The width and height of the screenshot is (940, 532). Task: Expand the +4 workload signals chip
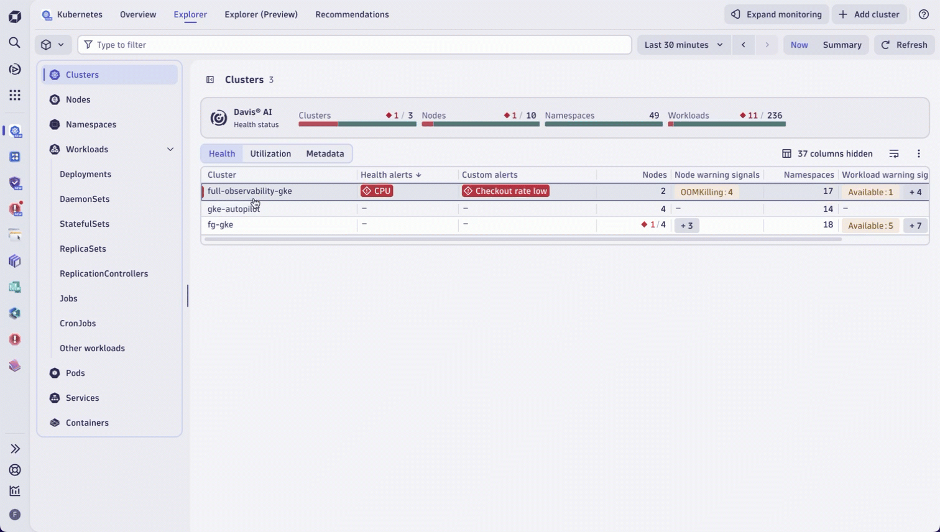[915, 192]
